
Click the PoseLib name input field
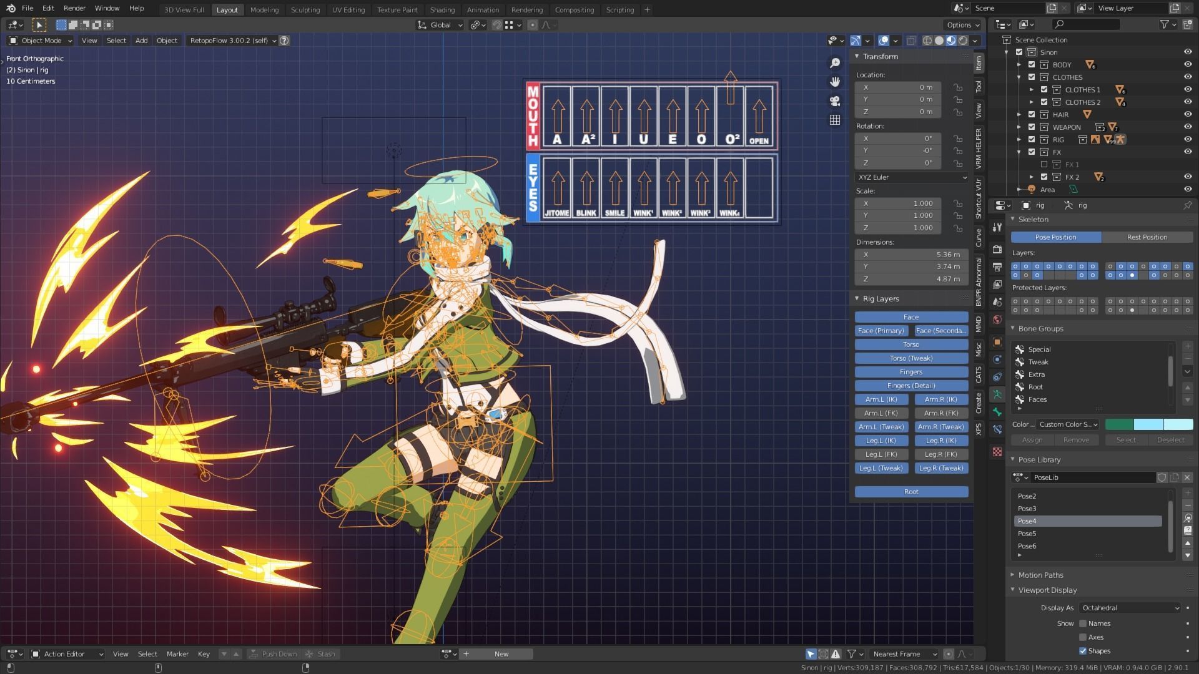point(1093,477)
